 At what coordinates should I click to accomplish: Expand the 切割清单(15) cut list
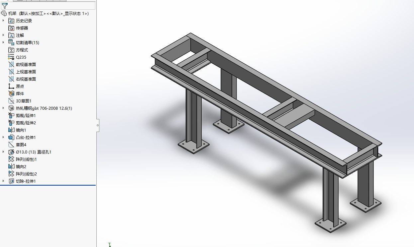(4, 42)
